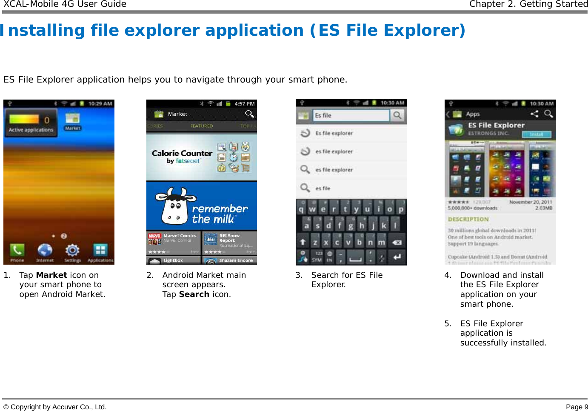Switch to the FEATURED tab in Market
588x411 pixels.
coord(202,126)
